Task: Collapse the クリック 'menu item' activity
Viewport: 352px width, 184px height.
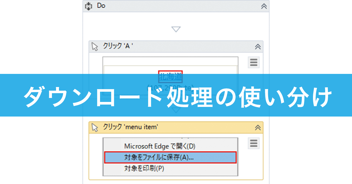Action: click(258, 127)
